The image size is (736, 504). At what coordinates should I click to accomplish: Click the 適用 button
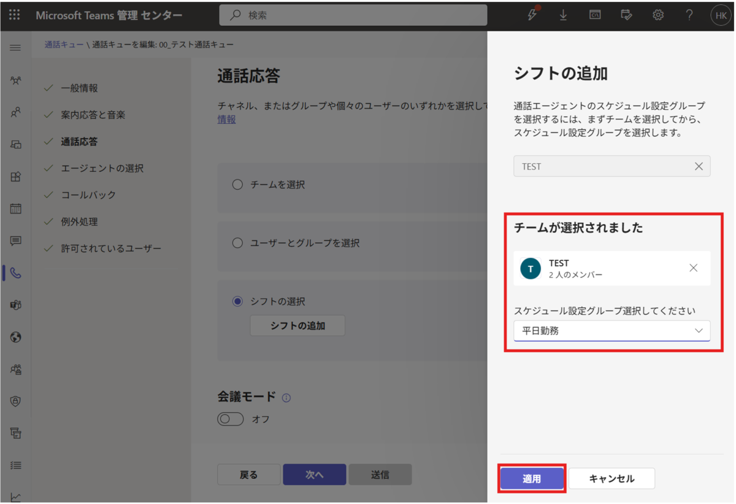(x=532, y=479)
